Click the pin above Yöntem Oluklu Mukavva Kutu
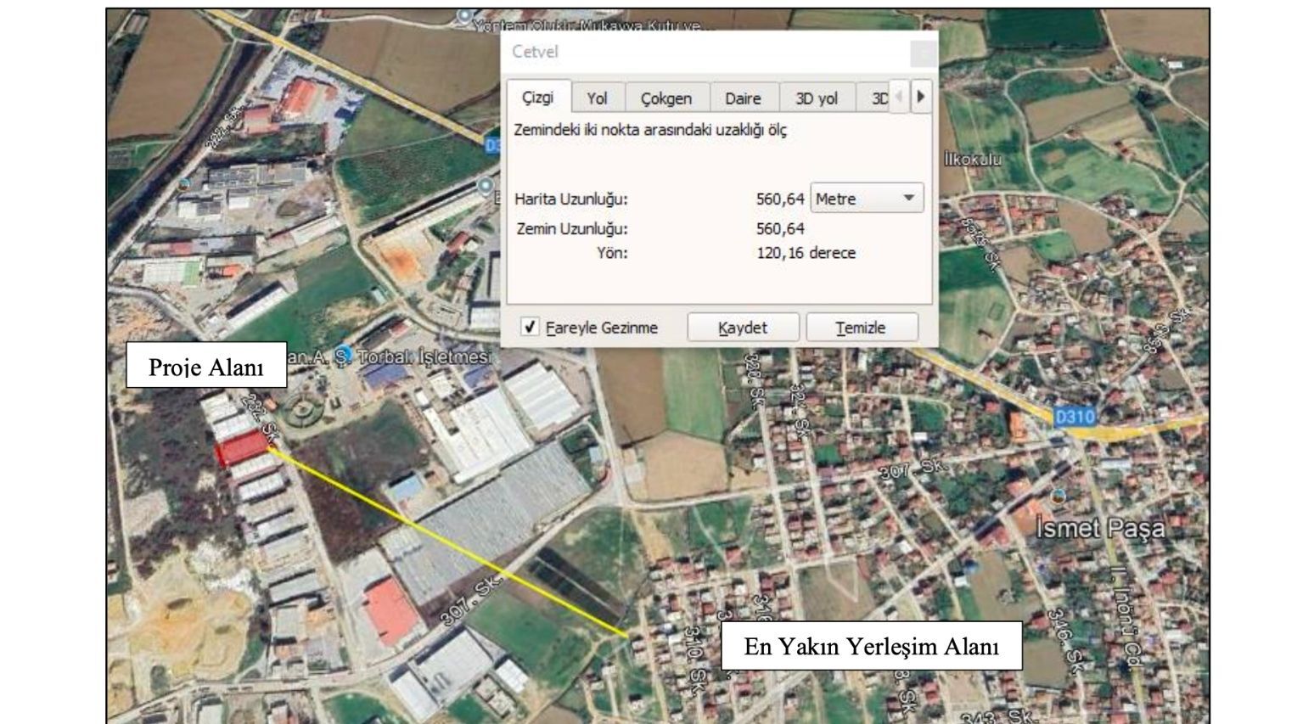Screen dimensions: 1314x724 (463, 15)
